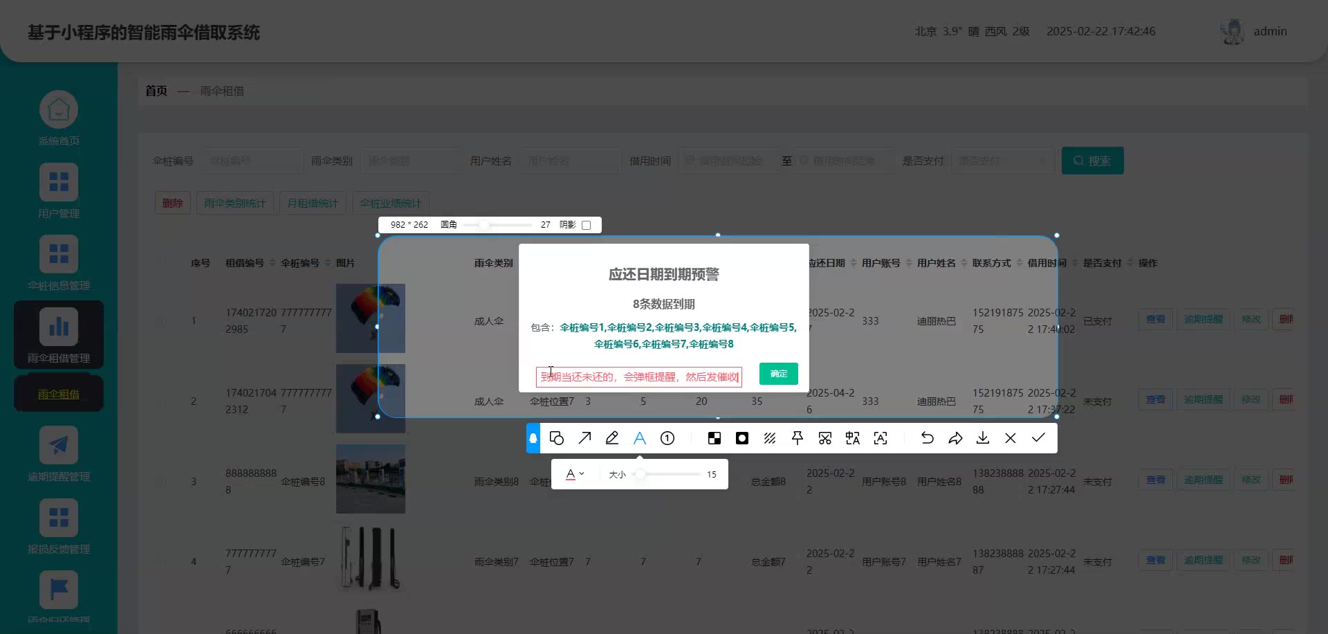Tick the checkbox for table row 4
Image resolution: width=1328 pixels, height=634 pixels.
(x=163, y=562)
